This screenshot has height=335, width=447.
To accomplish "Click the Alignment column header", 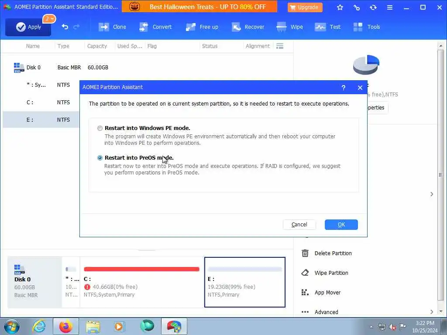I will tap(258, 46).
